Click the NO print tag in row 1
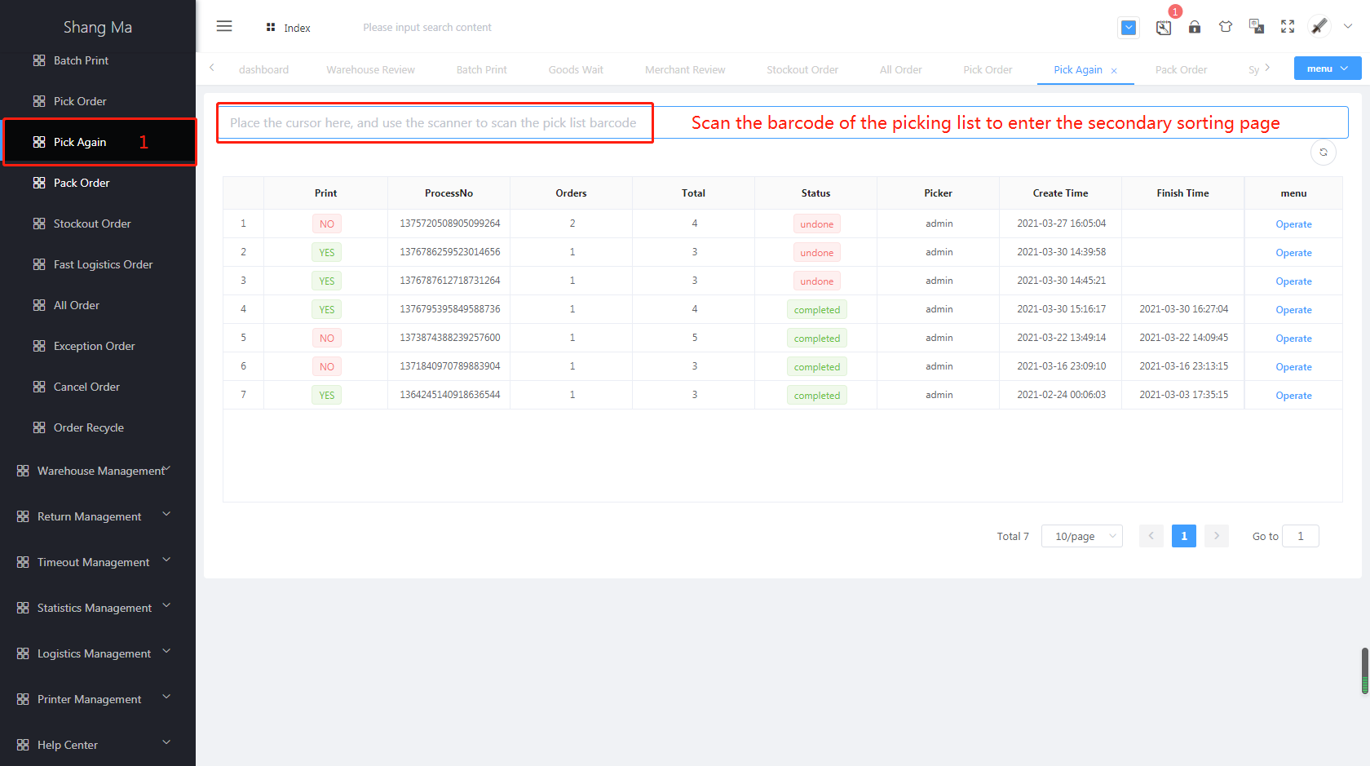The height and width of the screenshot is (766, 1370). (x=326, y=224)
